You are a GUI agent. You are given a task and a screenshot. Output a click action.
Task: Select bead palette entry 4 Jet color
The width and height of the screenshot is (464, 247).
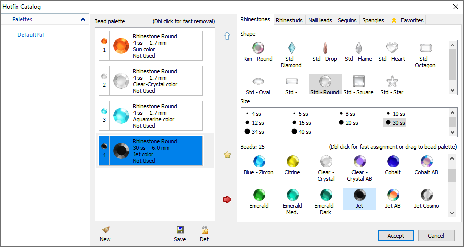151,151
